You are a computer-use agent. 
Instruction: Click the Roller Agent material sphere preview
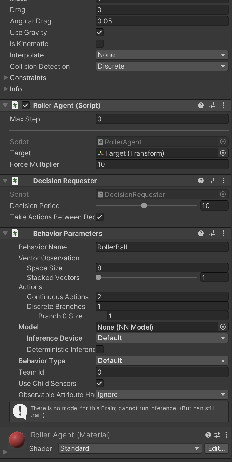tap(17, 440)
